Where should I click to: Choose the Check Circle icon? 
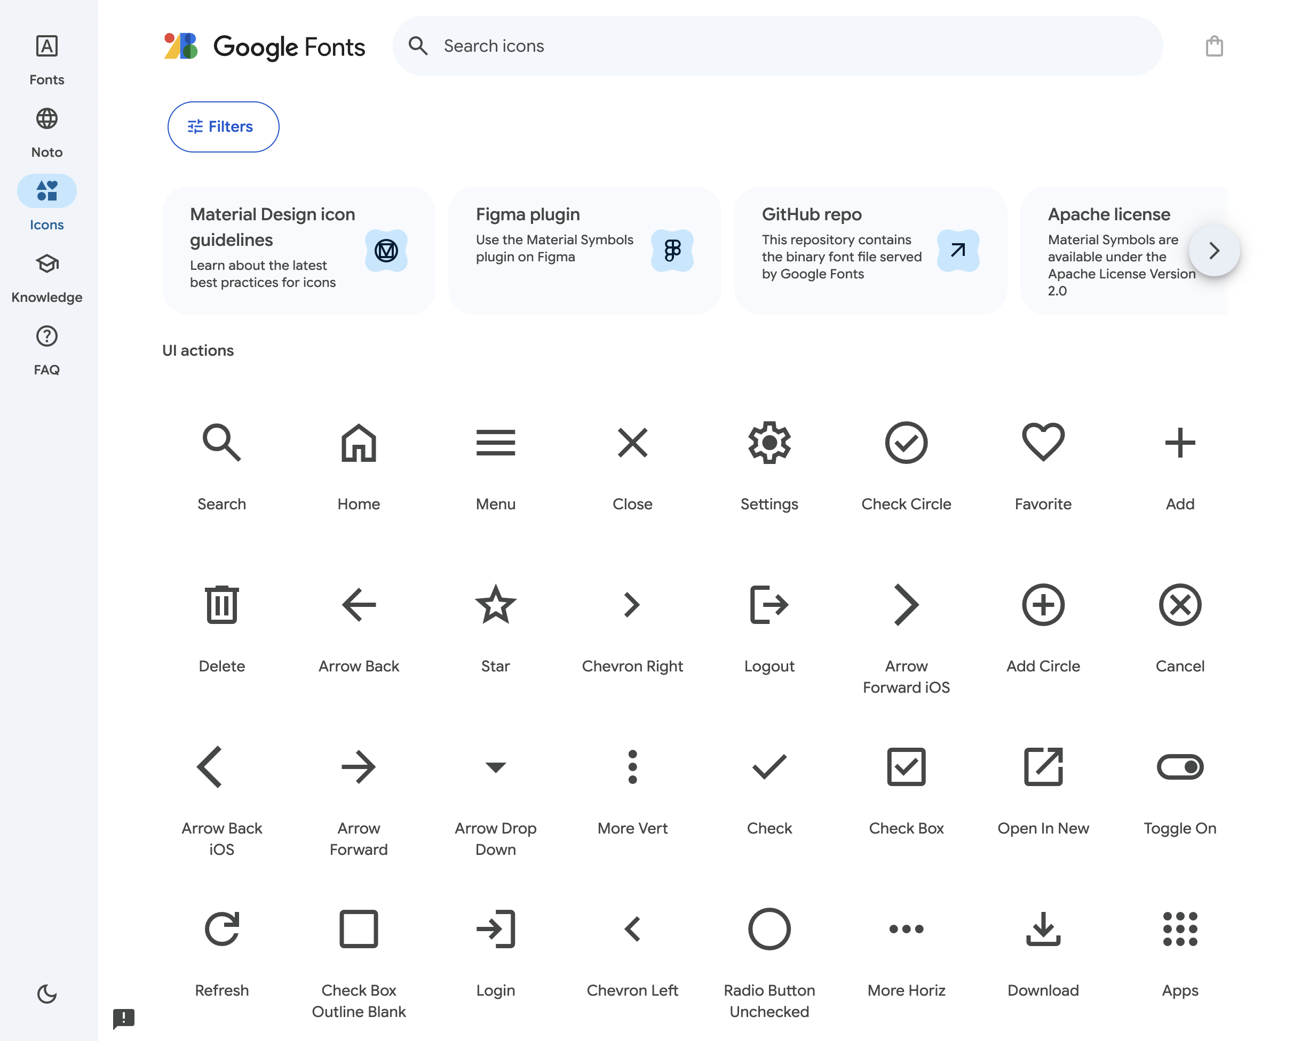click(906, 443)
